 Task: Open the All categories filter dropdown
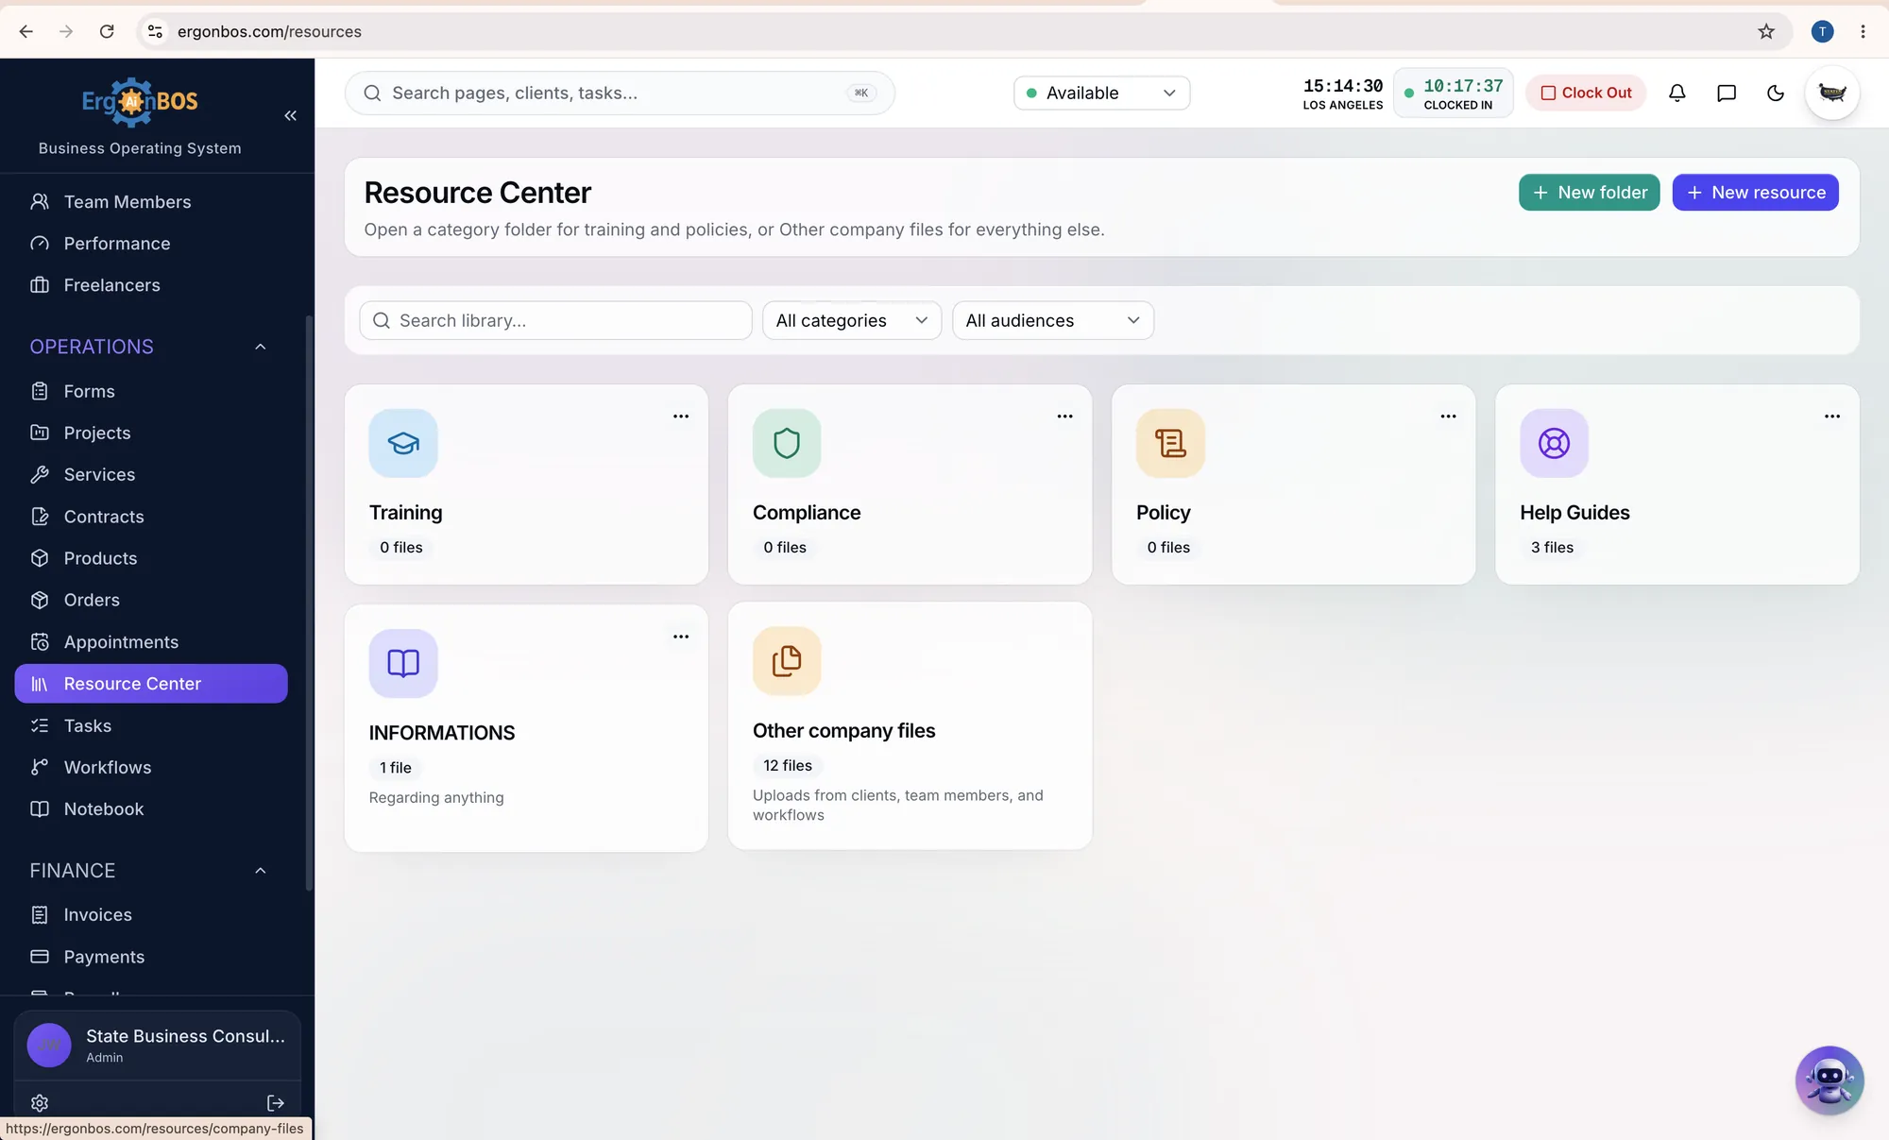tap(851, 320)
